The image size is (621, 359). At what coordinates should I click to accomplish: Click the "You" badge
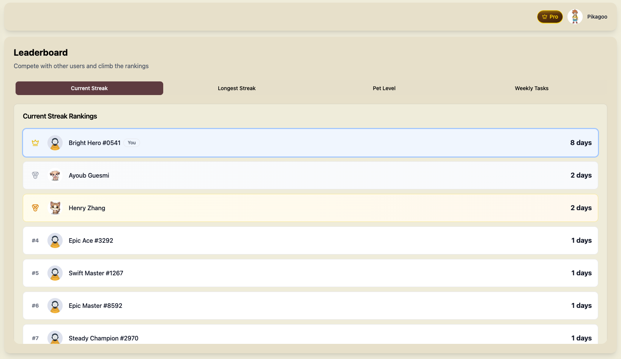[132, 143]
